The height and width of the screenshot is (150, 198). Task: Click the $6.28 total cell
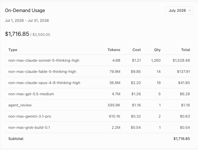[185, 94]
